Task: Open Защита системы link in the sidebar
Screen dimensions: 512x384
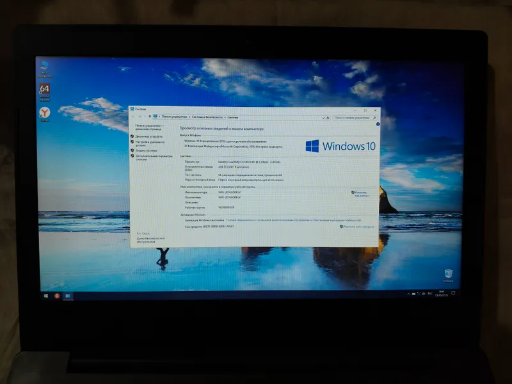Action: pyautogui.click(x=146, y=150)
